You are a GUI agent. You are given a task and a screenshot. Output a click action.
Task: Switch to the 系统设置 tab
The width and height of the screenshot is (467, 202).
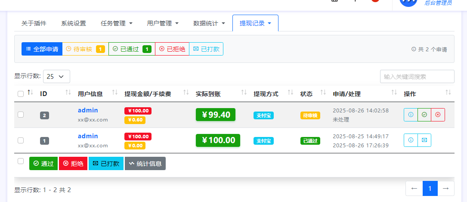(x=74, y=23)
